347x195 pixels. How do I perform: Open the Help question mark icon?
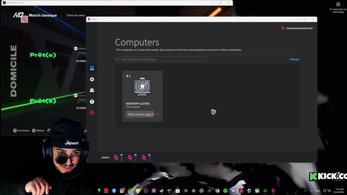pyautogui.click(x=92, y=102)
